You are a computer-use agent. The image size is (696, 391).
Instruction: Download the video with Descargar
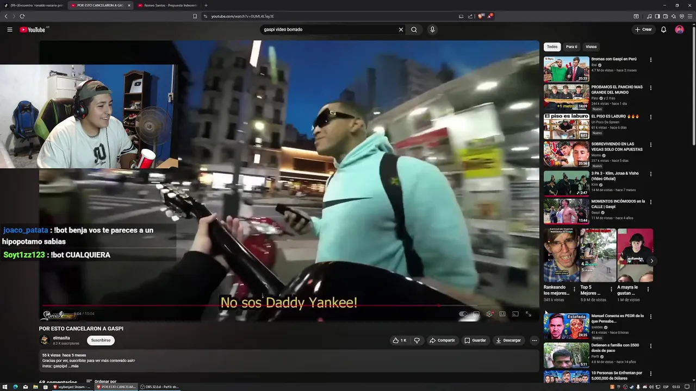tap(508, 340)
